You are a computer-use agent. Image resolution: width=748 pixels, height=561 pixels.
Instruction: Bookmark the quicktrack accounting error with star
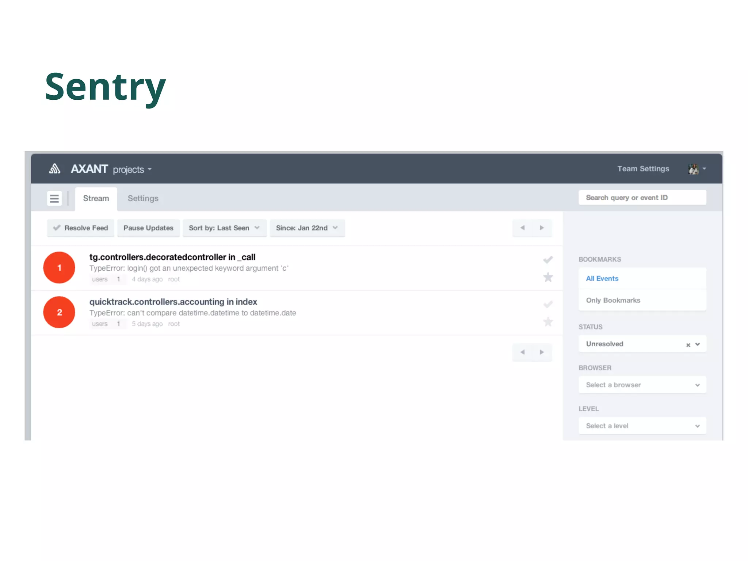click(x=548, y=322)
